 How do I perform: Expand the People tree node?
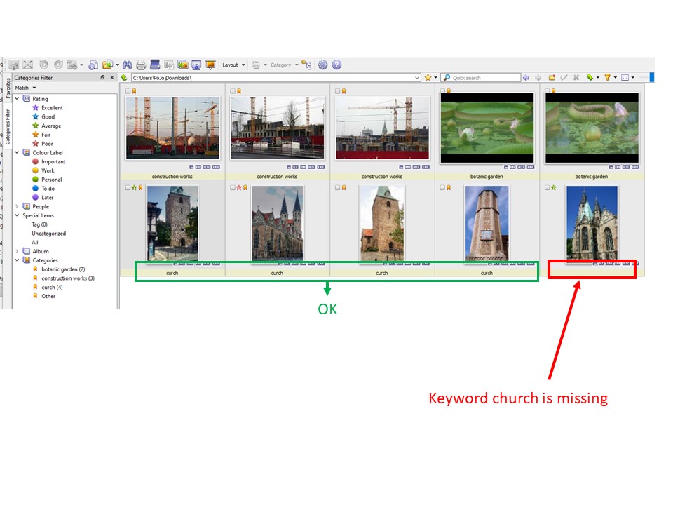pyautogui.click(x=18, y=207)
